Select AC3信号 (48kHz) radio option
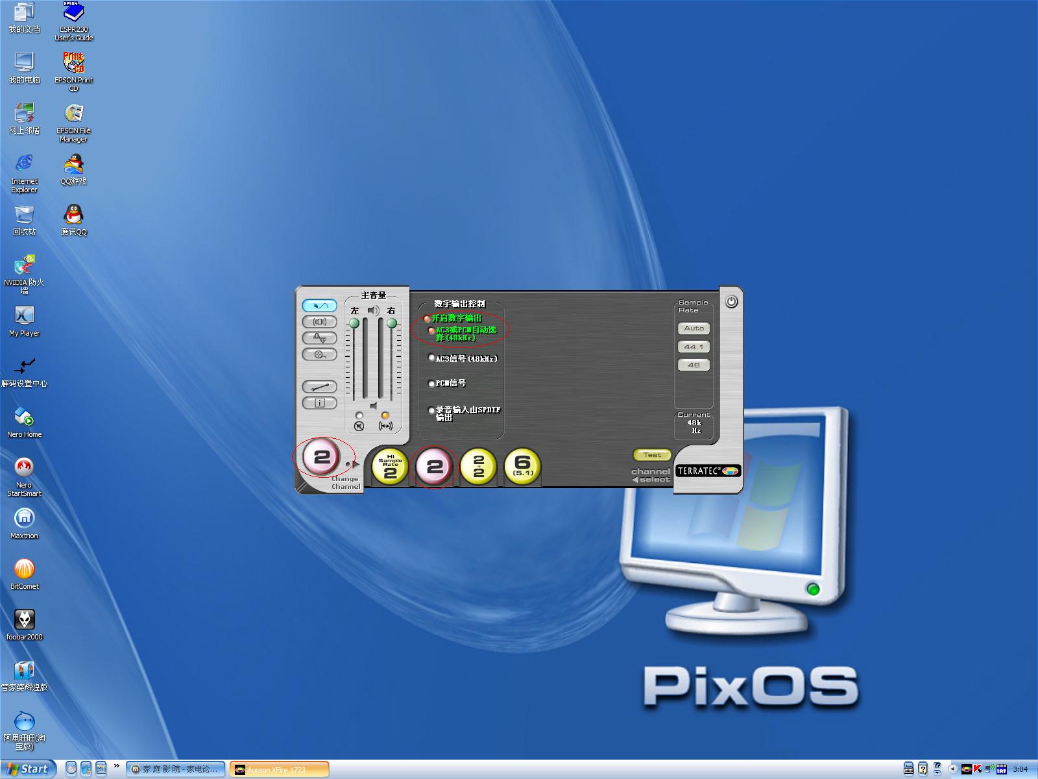This screenshot has height=779, width=1038. click(463, 358)
